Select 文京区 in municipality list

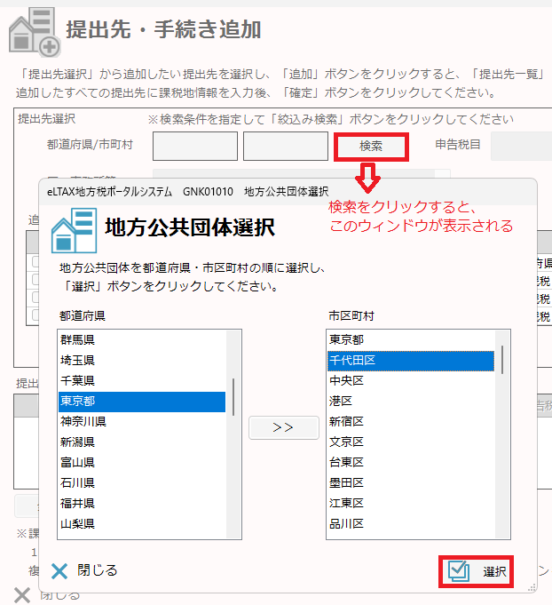point(411,442)
